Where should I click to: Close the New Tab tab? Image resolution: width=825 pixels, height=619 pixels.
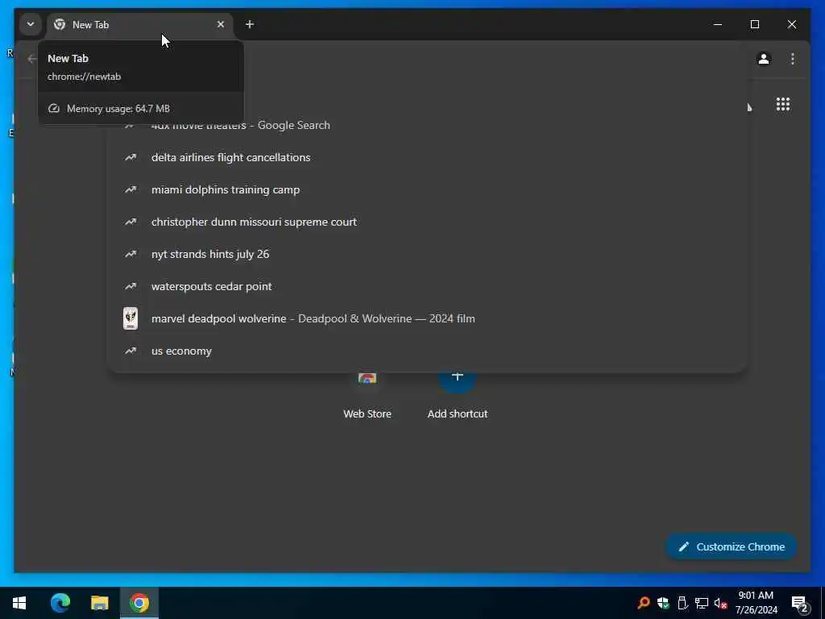[x=221, y=24]
